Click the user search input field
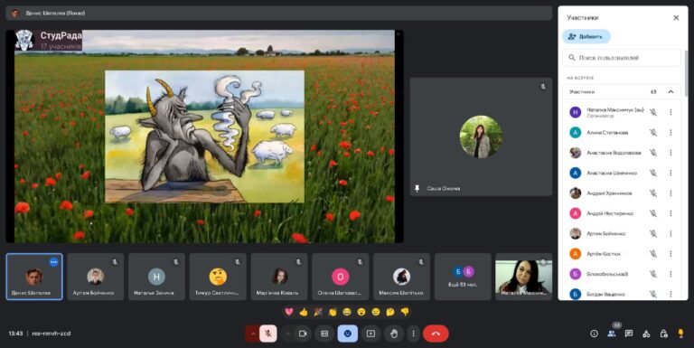Image resolution: width=694 pixels, height=348 pixels. (x=622, y=58)
